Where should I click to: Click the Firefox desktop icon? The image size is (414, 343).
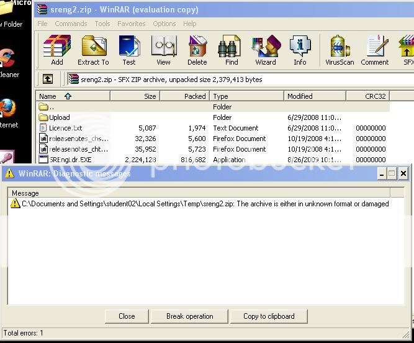click(8, 108)
